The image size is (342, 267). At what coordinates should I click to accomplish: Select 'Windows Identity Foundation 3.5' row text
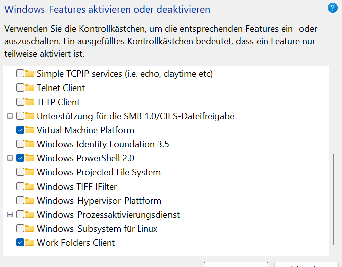[x=103, y=144]
